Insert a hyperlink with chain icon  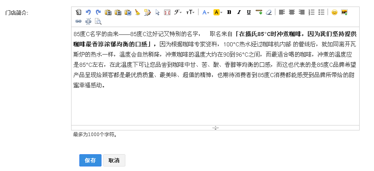(x=78, y=21)
